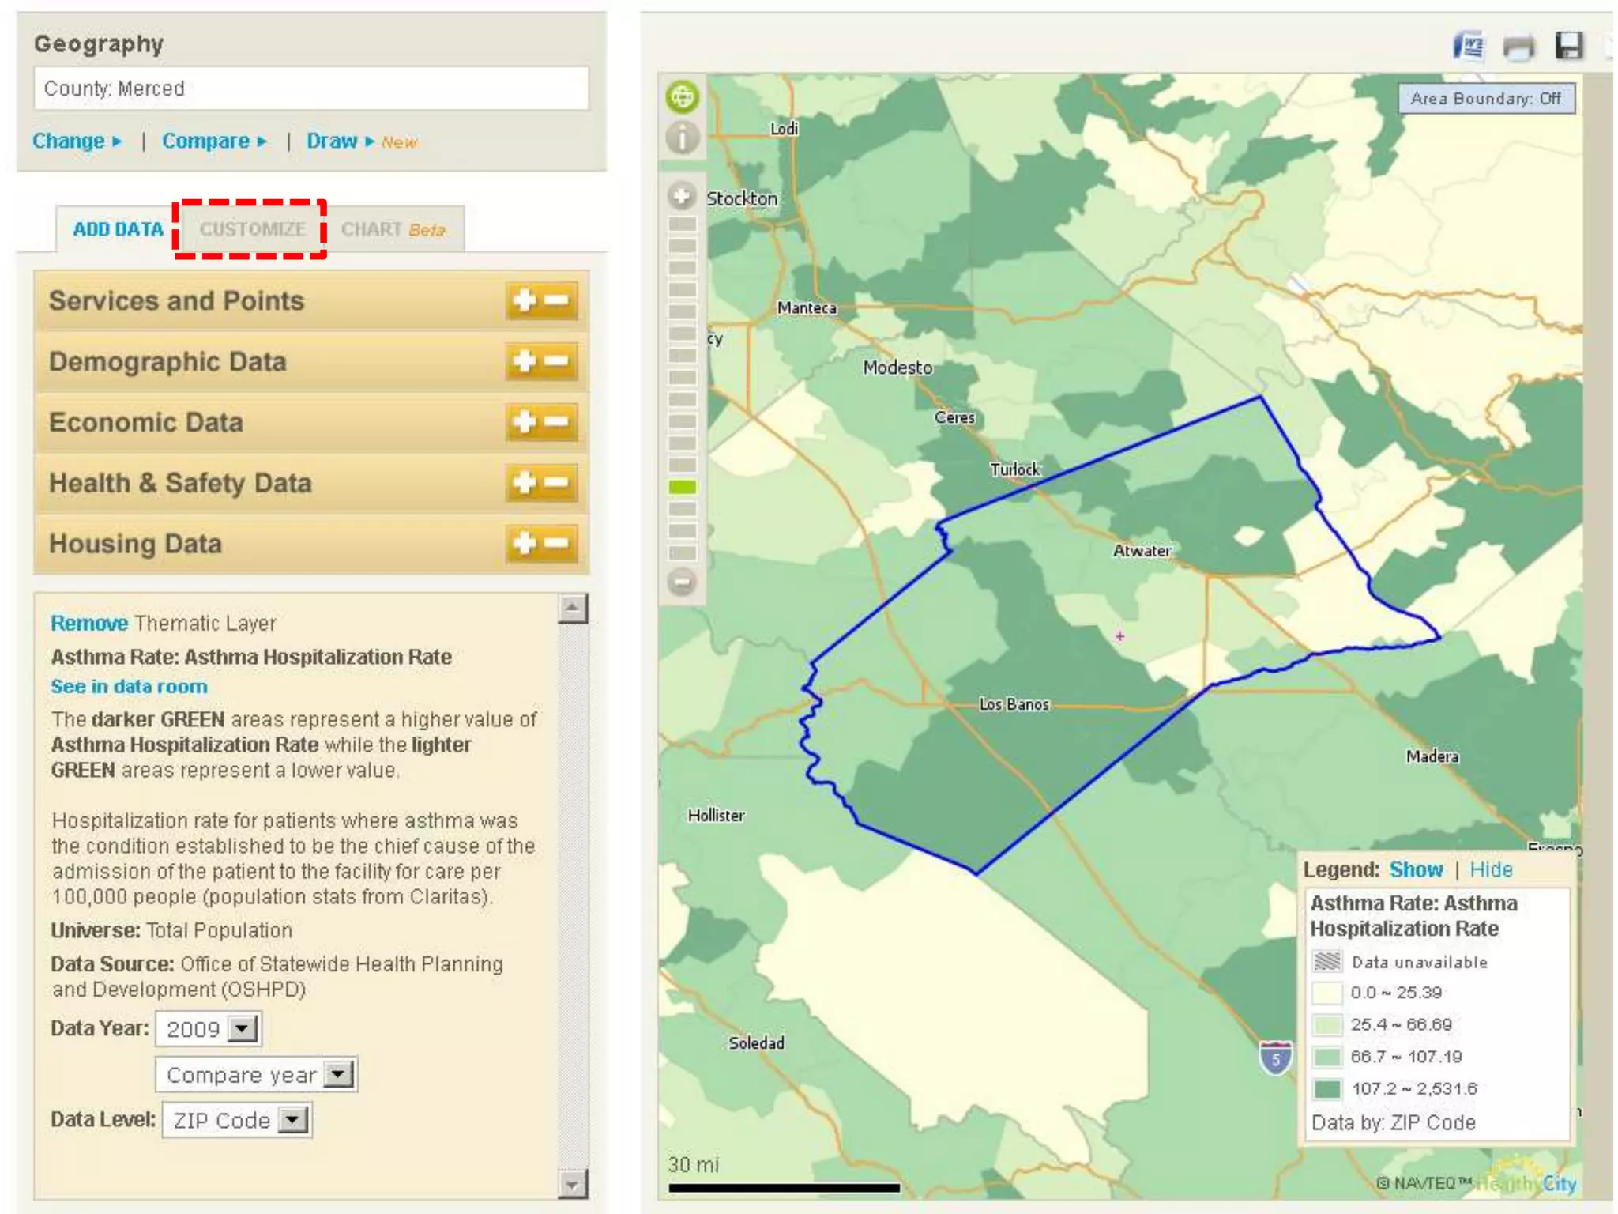
Task: Switch to the CHART Beta tab
Action: tap(393, 229)
